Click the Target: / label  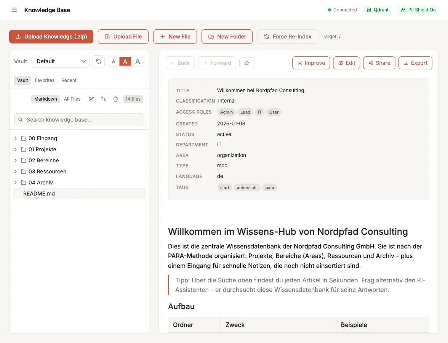pos(331,37)
